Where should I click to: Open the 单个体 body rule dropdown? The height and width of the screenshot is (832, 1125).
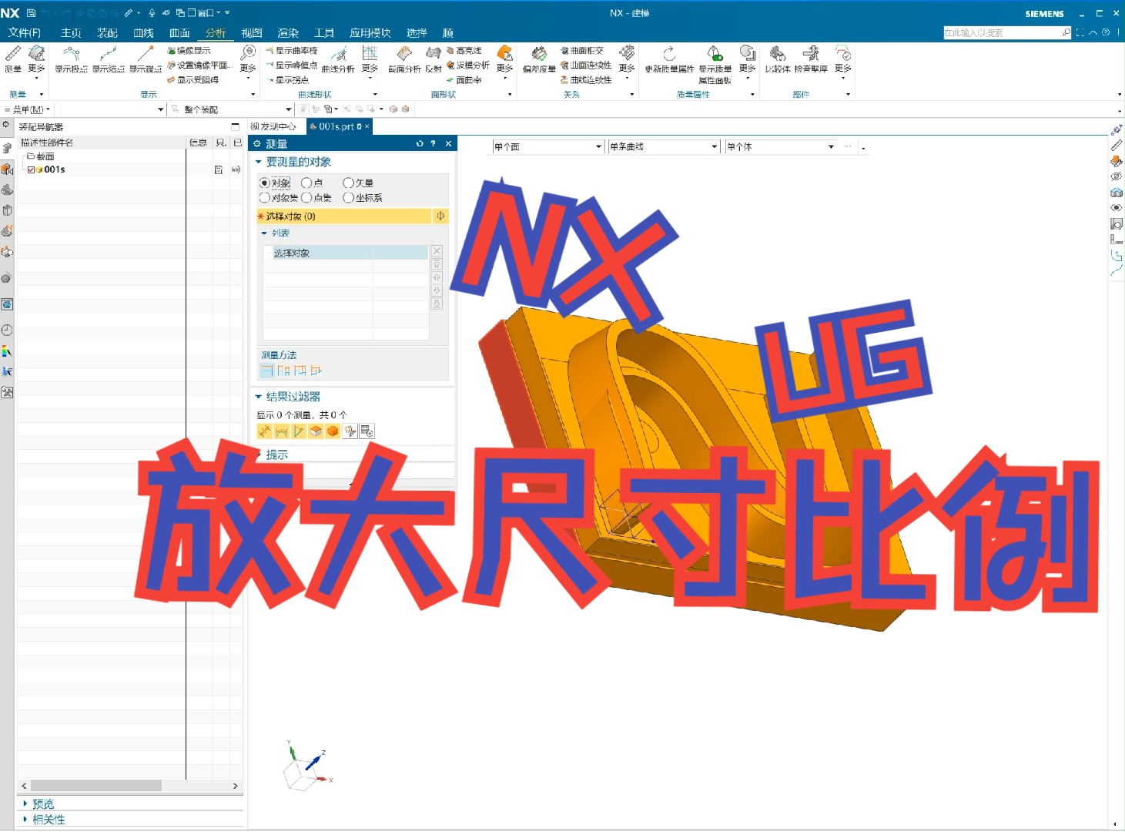click(x=831, y=146)
